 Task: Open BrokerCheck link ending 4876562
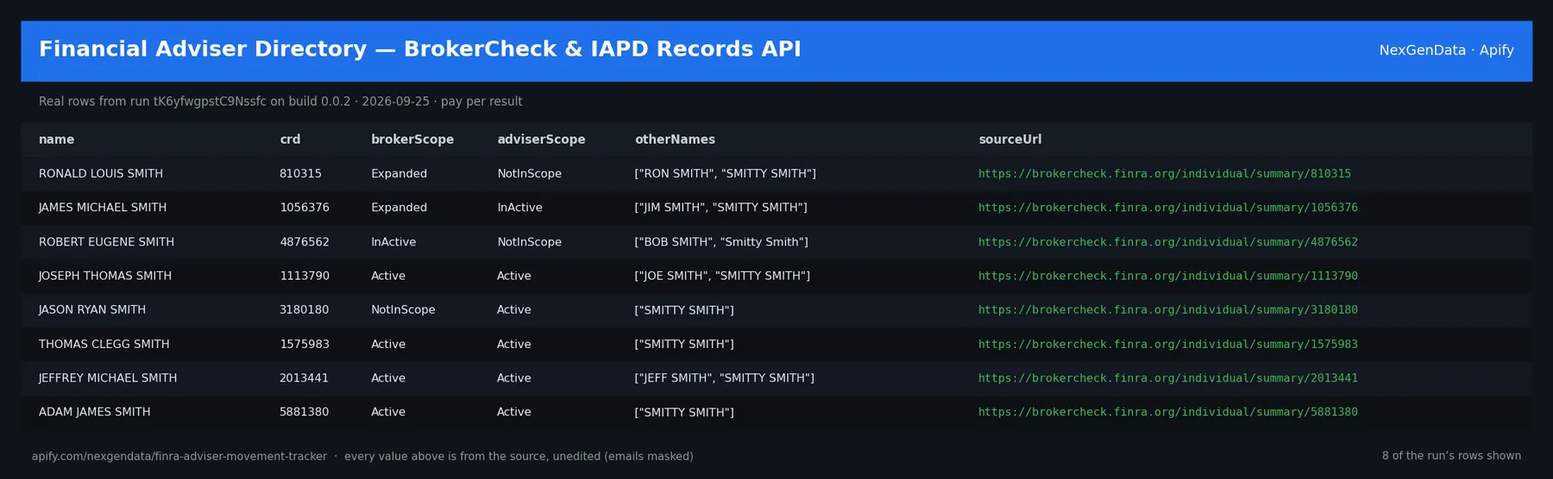1168,242
